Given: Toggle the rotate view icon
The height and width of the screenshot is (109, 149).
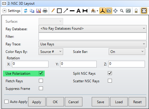Looking at the screenshot, I should 109,11.
